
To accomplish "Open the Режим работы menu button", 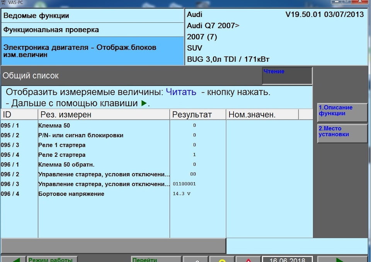I will 52,259.
